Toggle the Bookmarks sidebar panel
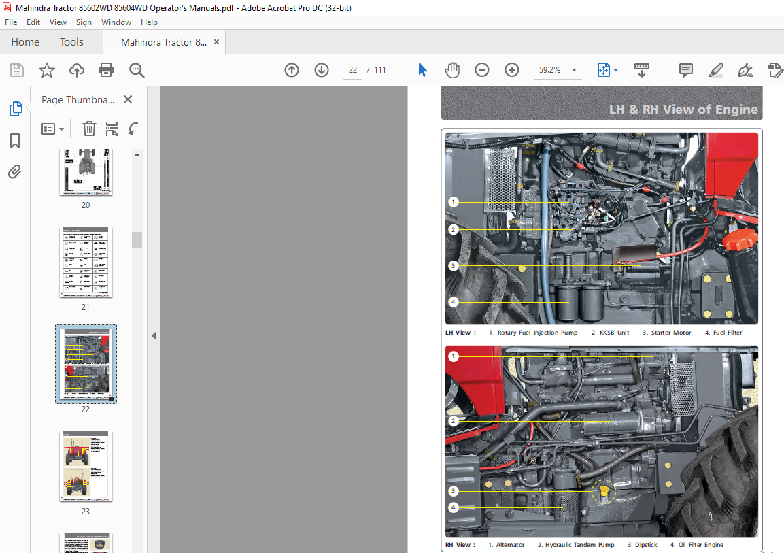784x553 pixels. 15,141
